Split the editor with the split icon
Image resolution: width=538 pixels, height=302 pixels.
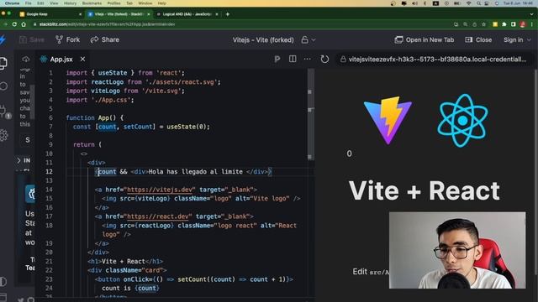[293, 60]
